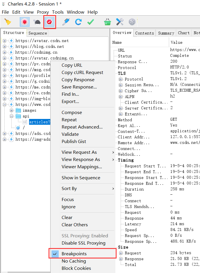Expand the Size Response row
This screenshot has height=273, width=200.
pos(121,259)
